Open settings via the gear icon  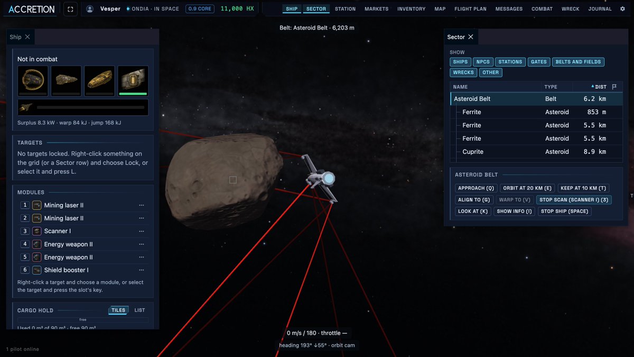coord(622,9)
